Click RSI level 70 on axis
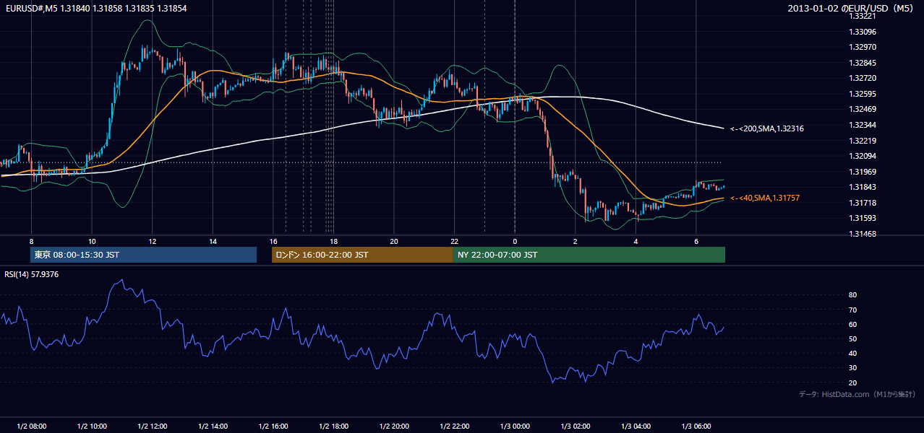This screenshot has height=433, width=924. tap(853, 310)
